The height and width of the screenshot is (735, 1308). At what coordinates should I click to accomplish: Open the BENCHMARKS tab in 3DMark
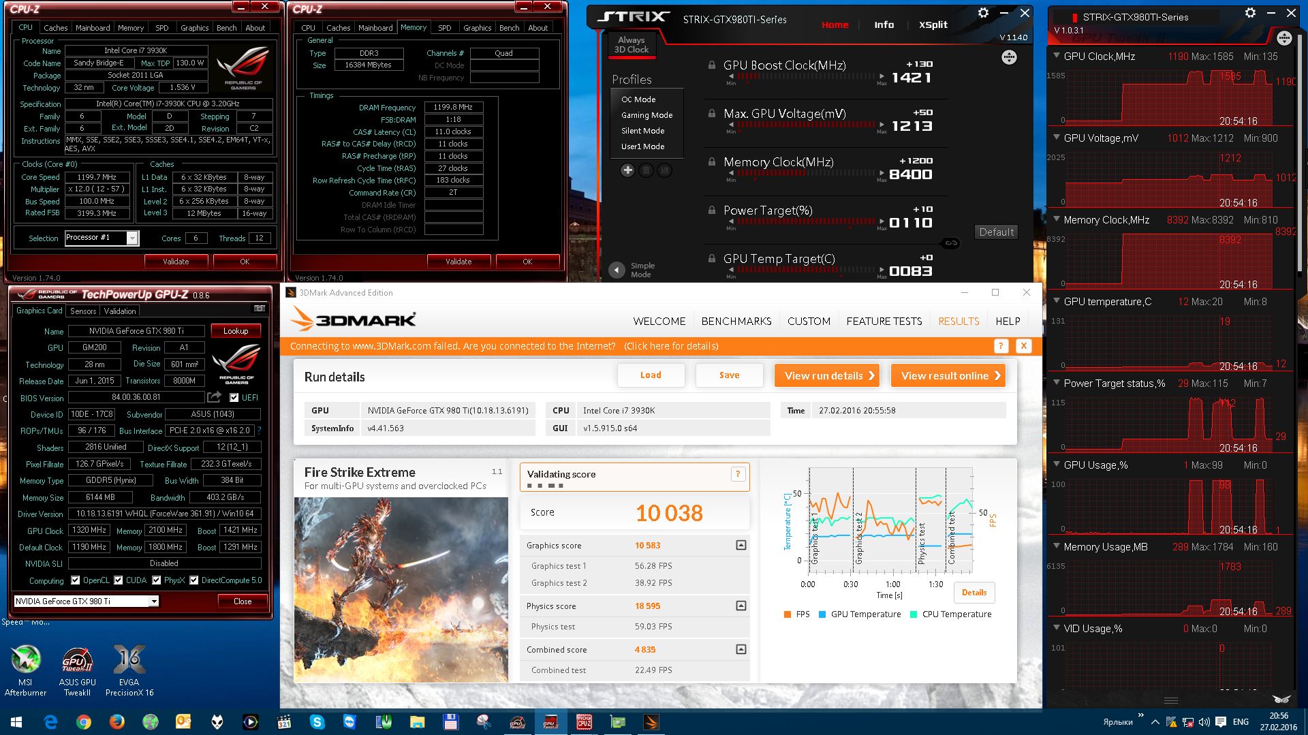736,322
